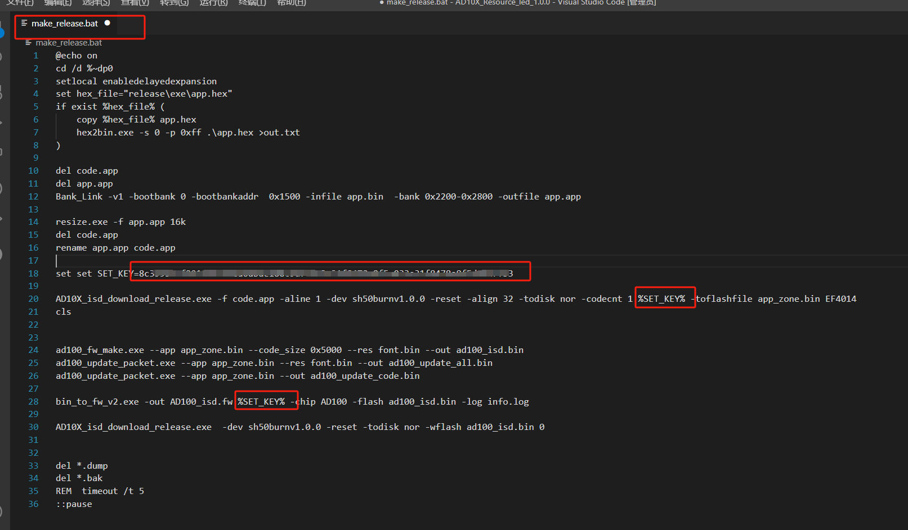Click 'bin_to_fw_v2.exe' command text
This screenshot has width=908, height=530.
[97, 402]
